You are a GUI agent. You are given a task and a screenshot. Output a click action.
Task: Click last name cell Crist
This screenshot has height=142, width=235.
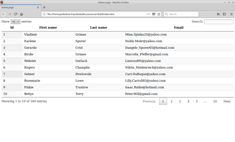pos(79,48)
